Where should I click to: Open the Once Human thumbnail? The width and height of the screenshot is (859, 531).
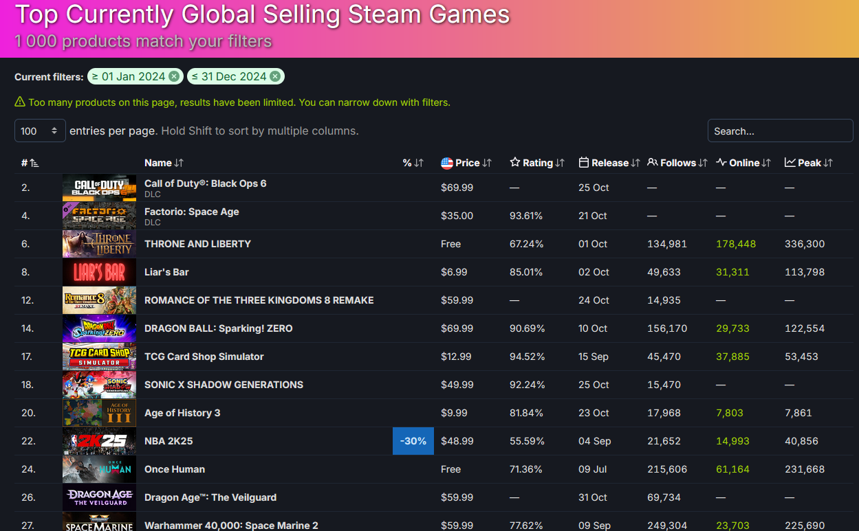click(99, 469)
